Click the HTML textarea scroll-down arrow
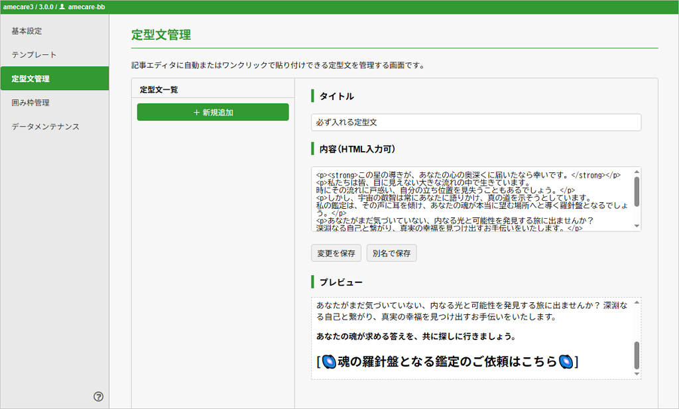Image resolution: width=679 pixels, height=409 pixels. coord(637,226)
